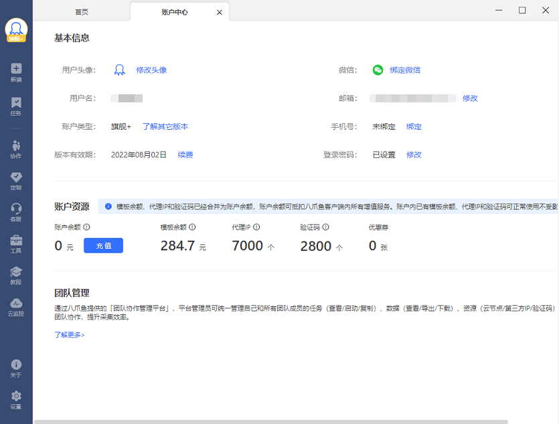Click the 账户资源 section heading
Screen dimensions: 559x424
[x=72, y=207]
